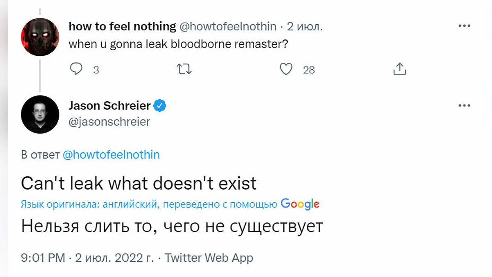492x277 pixels.
Task: Click the gray @howtofeelnothin handle beside the name
Action: (228, 26)
